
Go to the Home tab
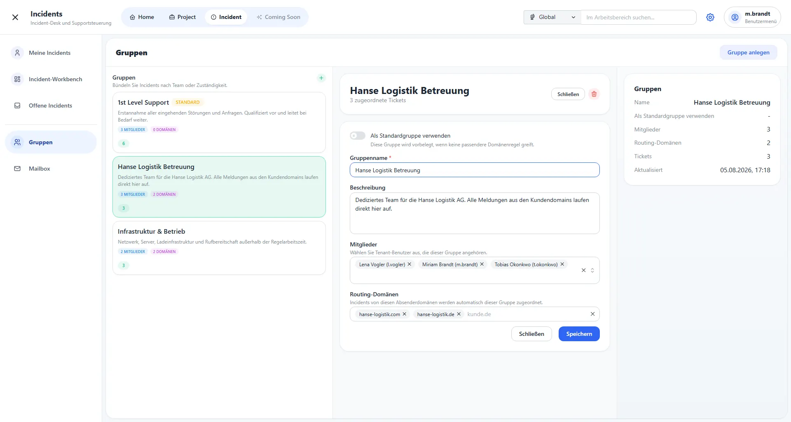[142, 17]
